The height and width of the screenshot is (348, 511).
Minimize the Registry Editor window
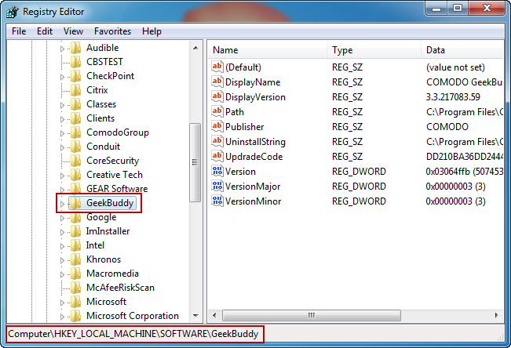coord(436,9)
